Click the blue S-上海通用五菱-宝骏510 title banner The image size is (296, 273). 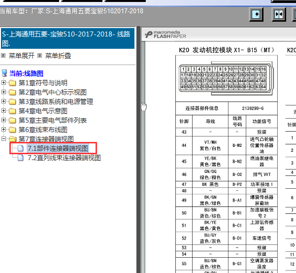point(67,38)
